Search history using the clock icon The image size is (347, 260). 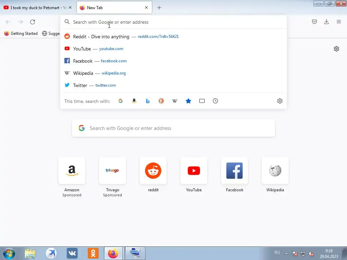coord(215,101)
